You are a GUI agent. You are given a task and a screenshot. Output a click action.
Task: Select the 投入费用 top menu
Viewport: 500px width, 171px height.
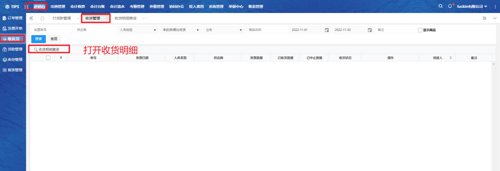click(196, 6)
